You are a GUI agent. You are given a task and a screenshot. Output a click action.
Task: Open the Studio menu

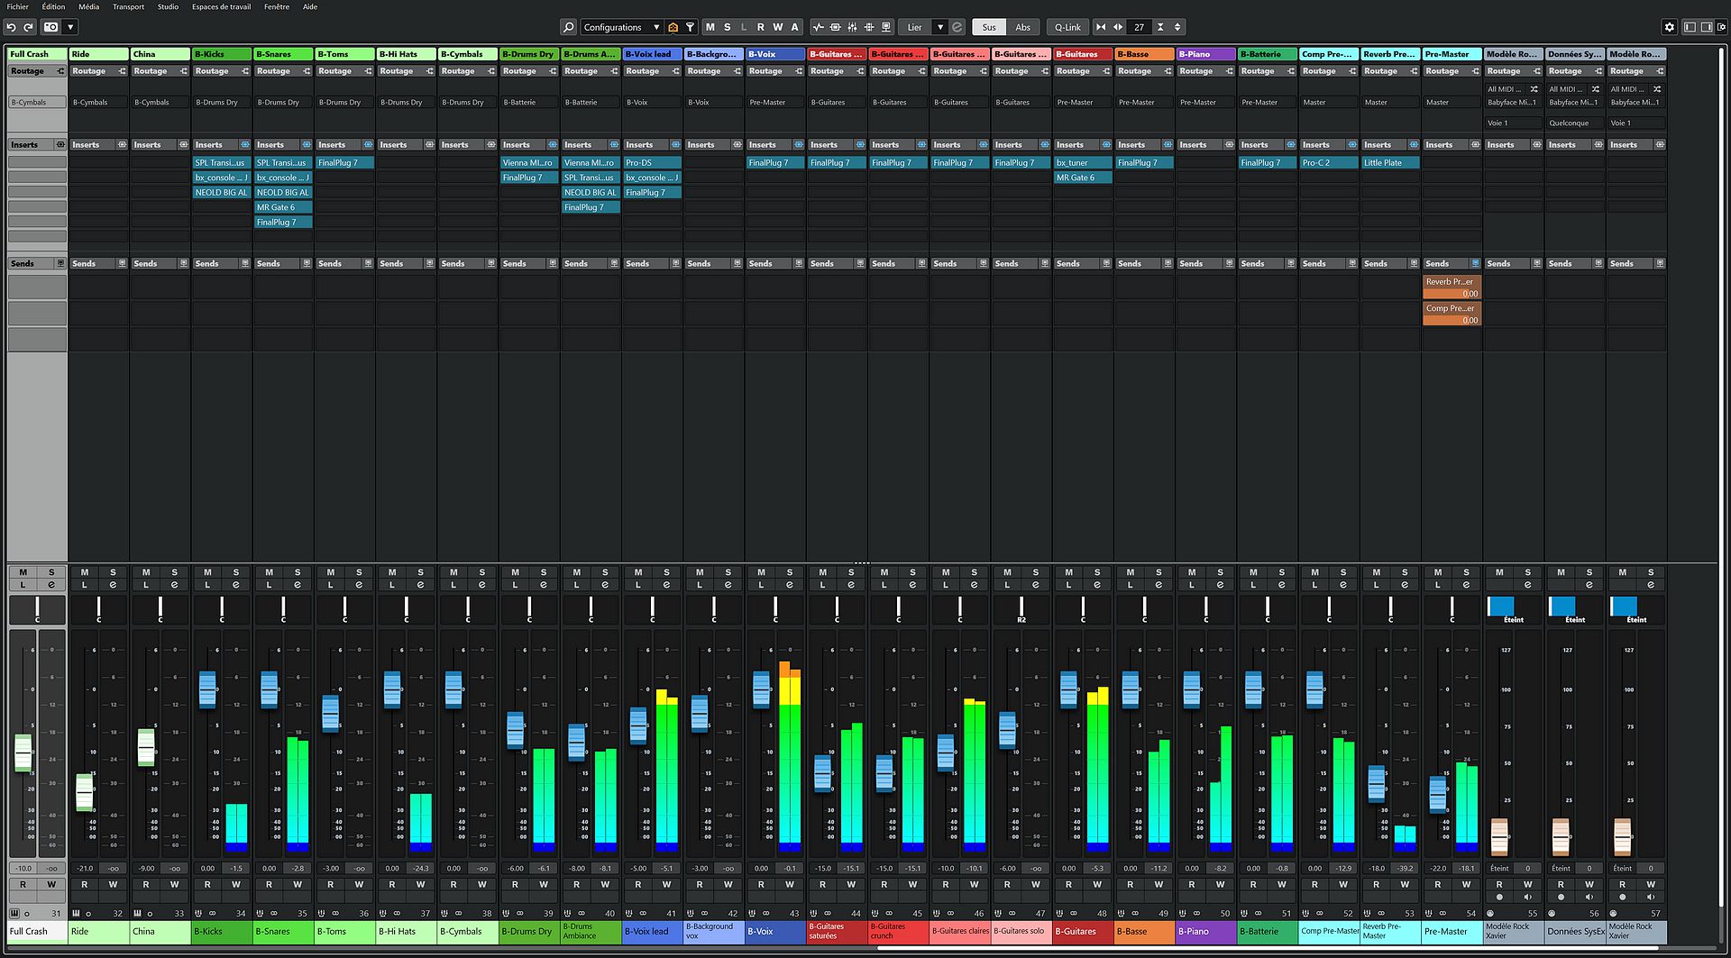(167, 6)
